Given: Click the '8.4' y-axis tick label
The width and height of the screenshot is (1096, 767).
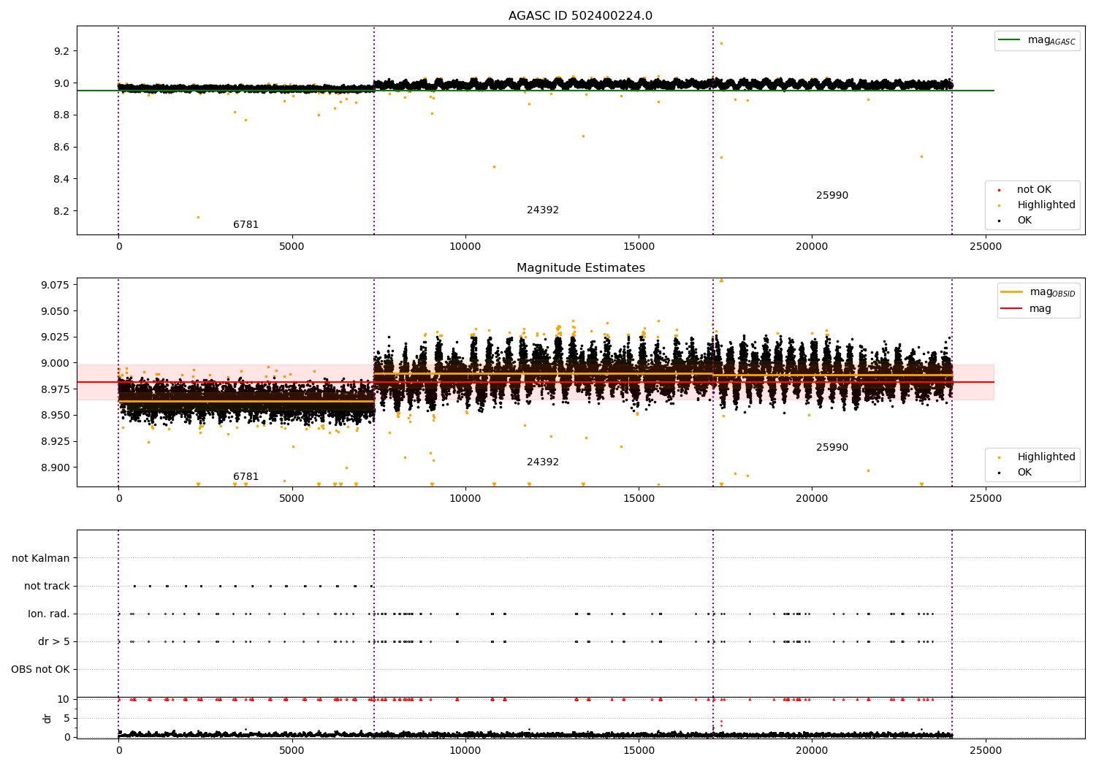Looking at the screenshot, I should point(61,180).
